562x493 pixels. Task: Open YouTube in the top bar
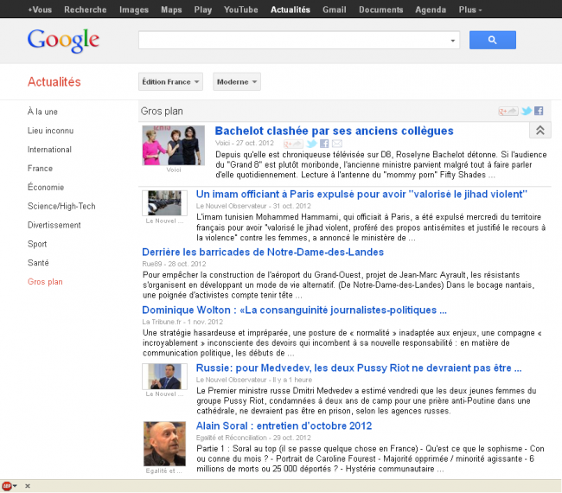pos(241,10)
